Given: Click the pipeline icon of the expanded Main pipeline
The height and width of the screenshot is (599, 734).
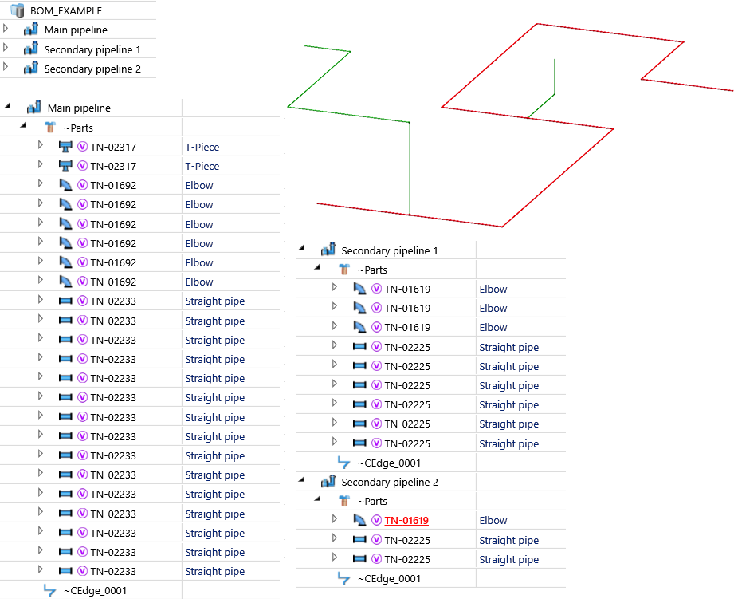Looking at the screenshot, I should point(33,107).
